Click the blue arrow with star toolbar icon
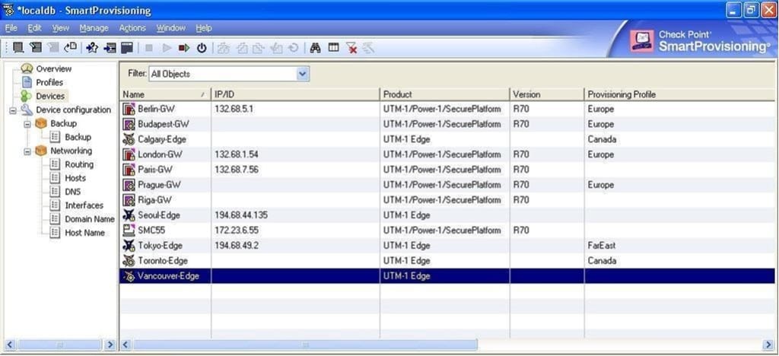This screenshot has width=779, height=356. 92,48
